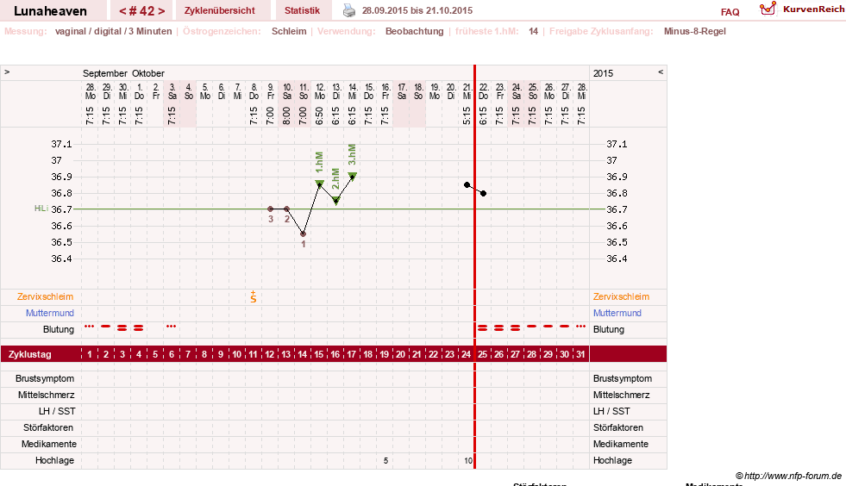
Task: Open the FAQ link
Action: pos(730,12)
